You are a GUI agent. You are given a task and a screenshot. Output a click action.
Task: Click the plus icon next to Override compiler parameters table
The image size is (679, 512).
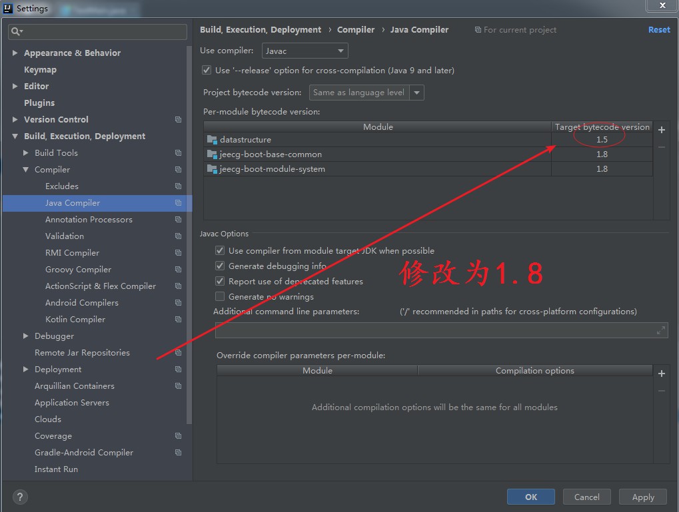(x=662, y=374)
